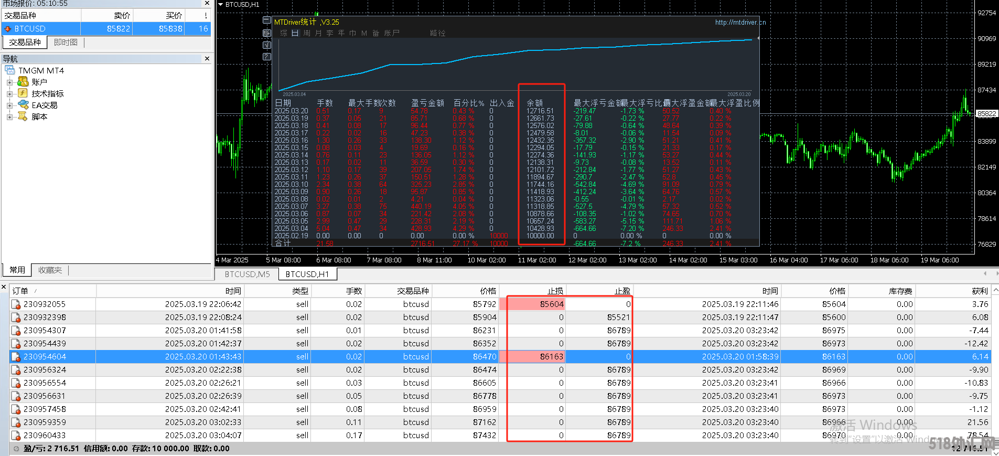
Task: Open the 收藏夹 favorites tab
Action: (x=50, y=270)
